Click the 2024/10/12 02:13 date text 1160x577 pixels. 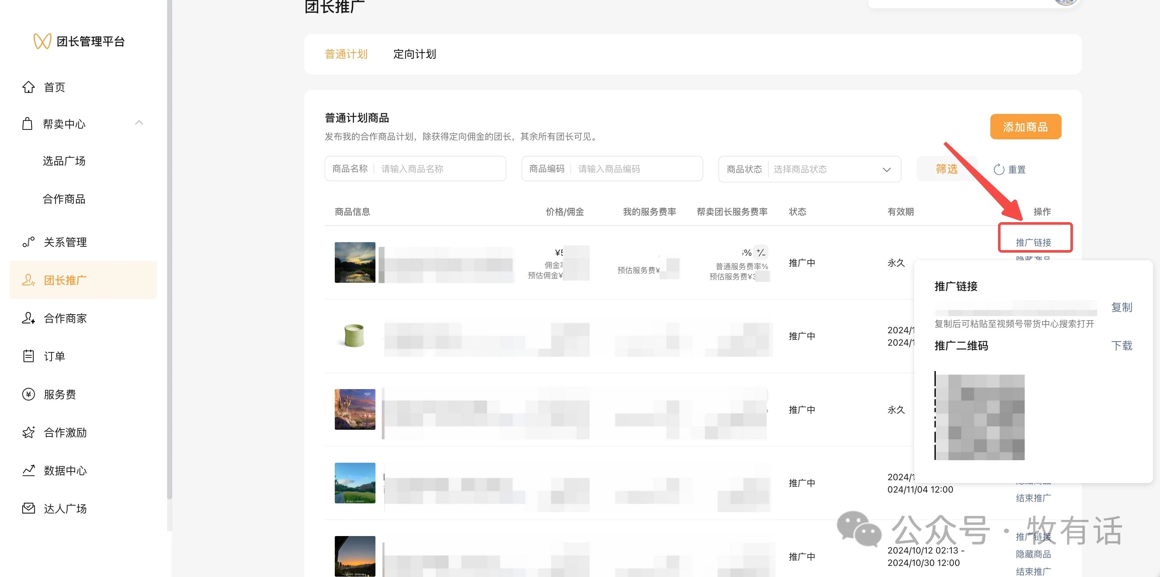pyautogui.click(x=926, y=550)
